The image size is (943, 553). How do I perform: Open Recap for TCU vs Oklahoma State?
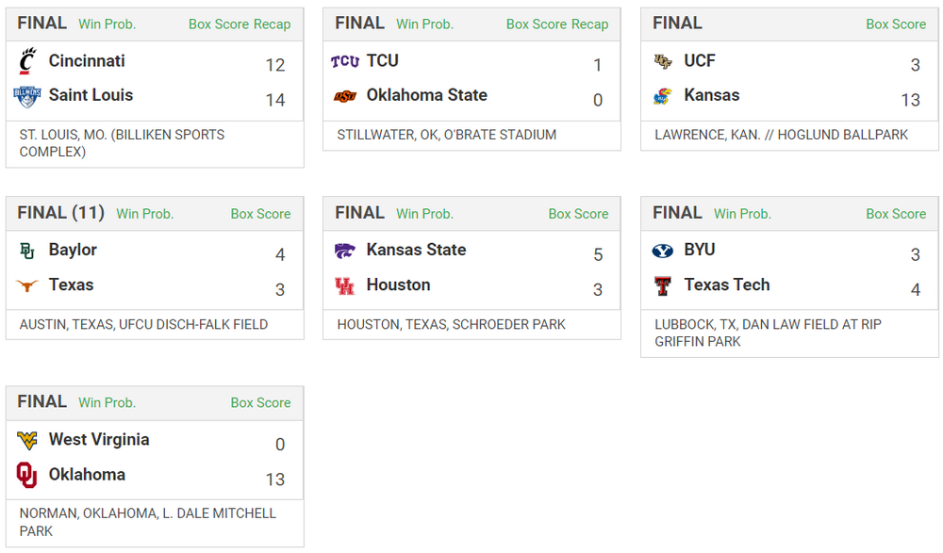coord(589,24)
